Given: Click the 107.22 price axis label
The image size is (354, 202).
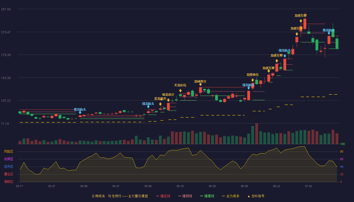Looking at the screenshot, I should (x=6, y=101).
